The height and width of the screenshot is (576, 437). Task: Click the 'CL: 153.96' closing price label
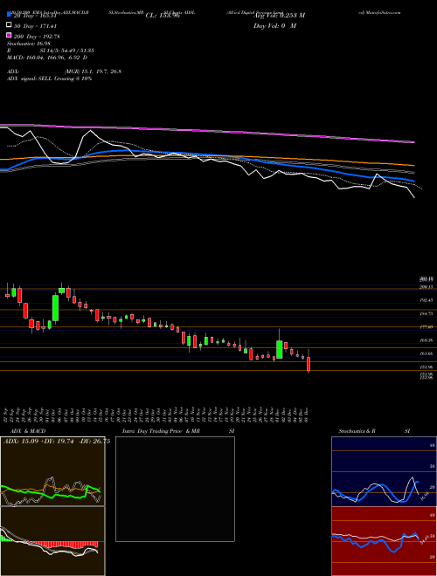(x=163, y=16)
